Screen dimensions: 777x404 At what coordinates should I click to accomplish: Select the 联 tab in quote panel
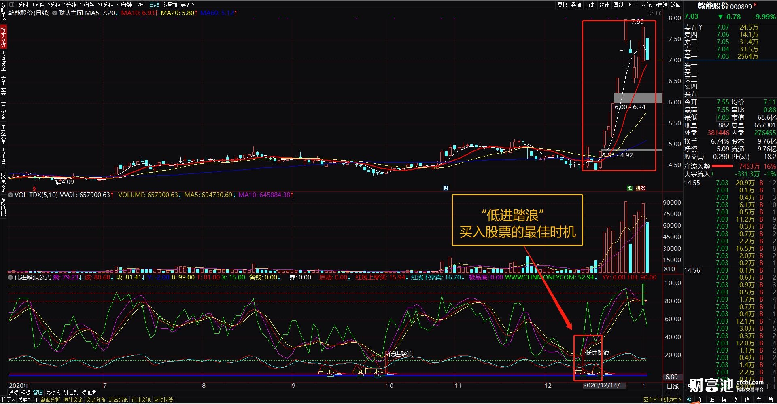(x=735, y=400)
